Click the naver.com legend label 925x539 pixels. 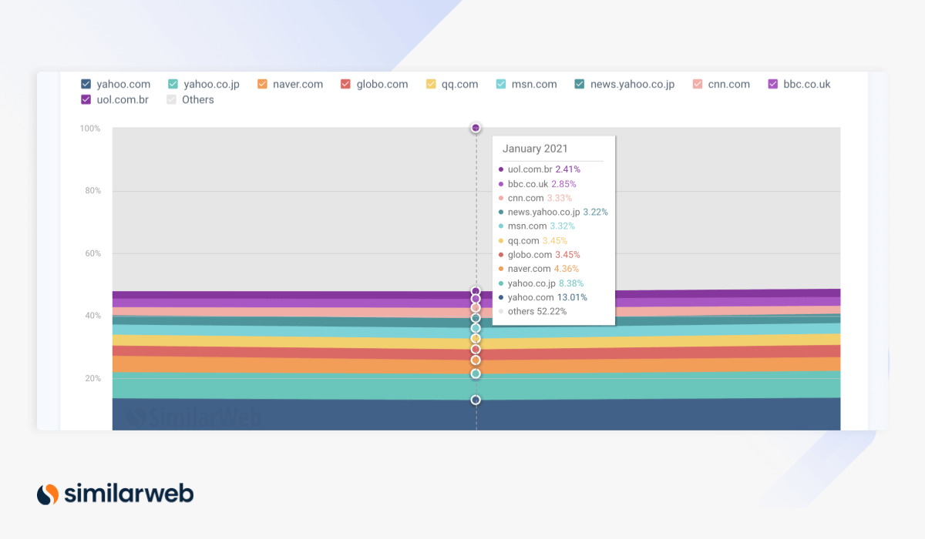click(x=299, y=84)
